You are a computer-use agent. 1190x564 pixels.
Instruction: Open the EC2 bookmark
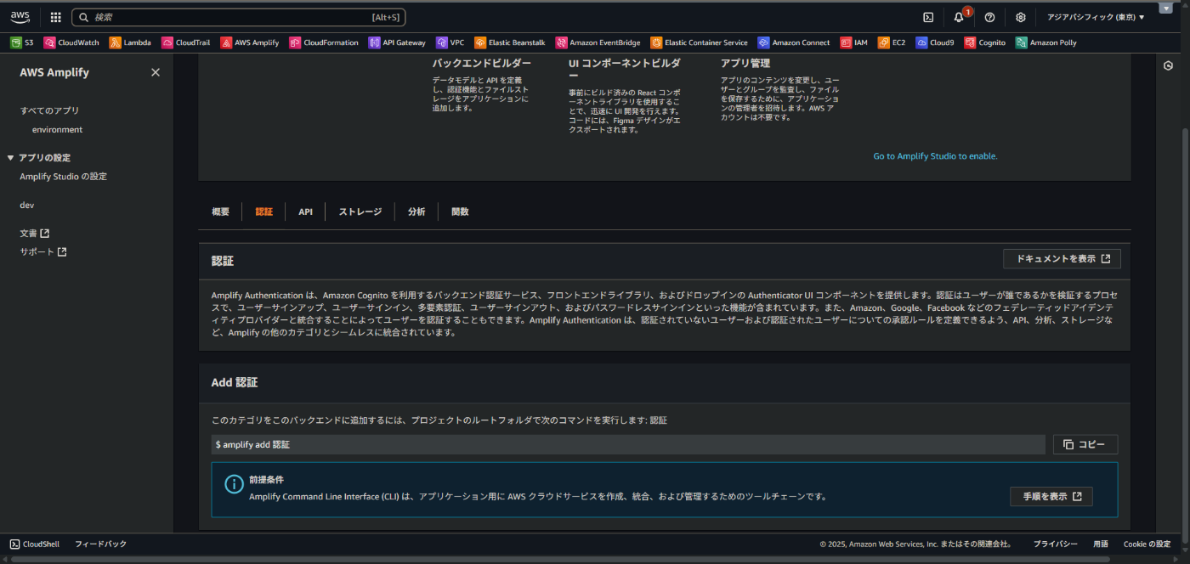[x=892, y=42]
